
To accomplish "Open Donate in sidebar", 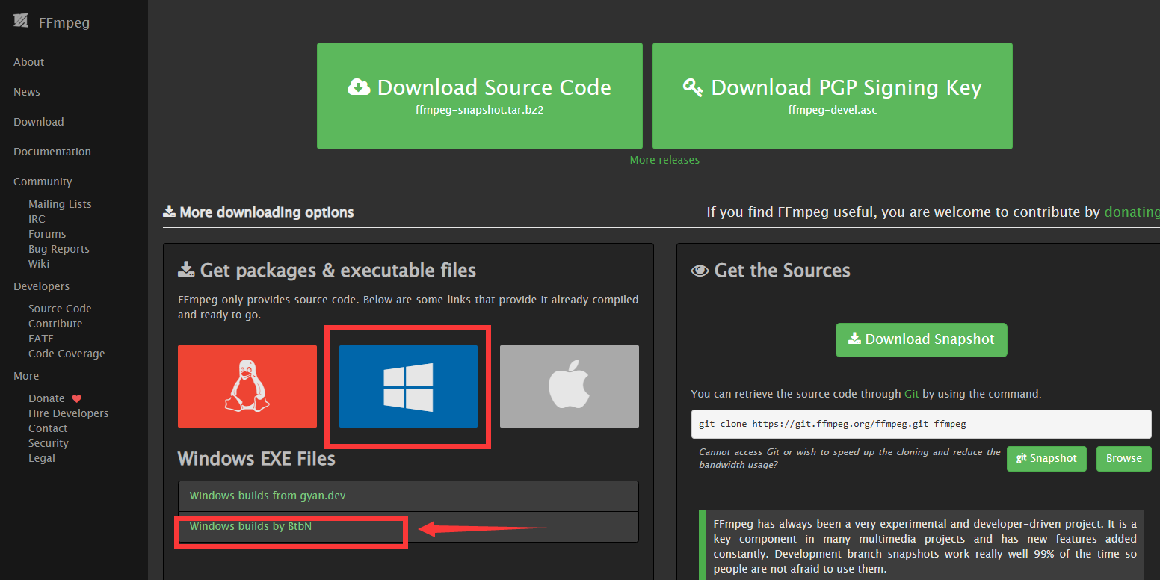I will [46, 398].
